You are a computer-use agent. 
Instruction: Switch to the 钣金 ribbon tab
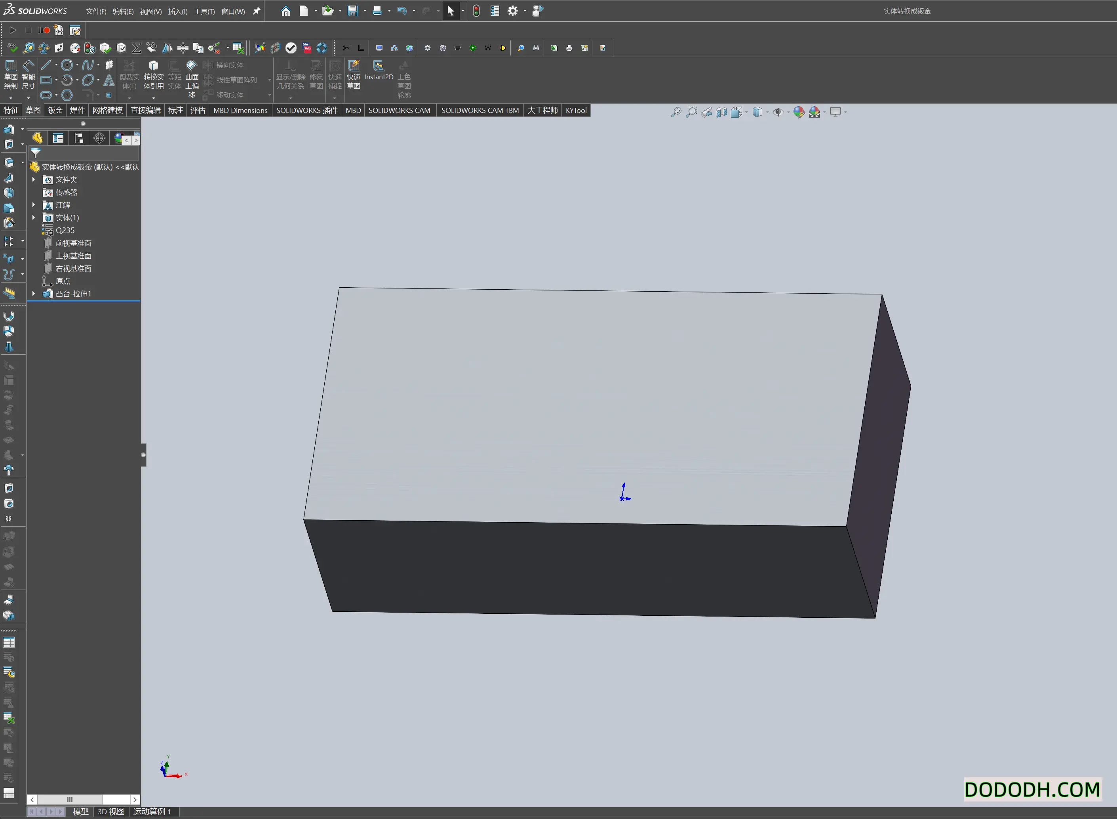click(55, 110)
